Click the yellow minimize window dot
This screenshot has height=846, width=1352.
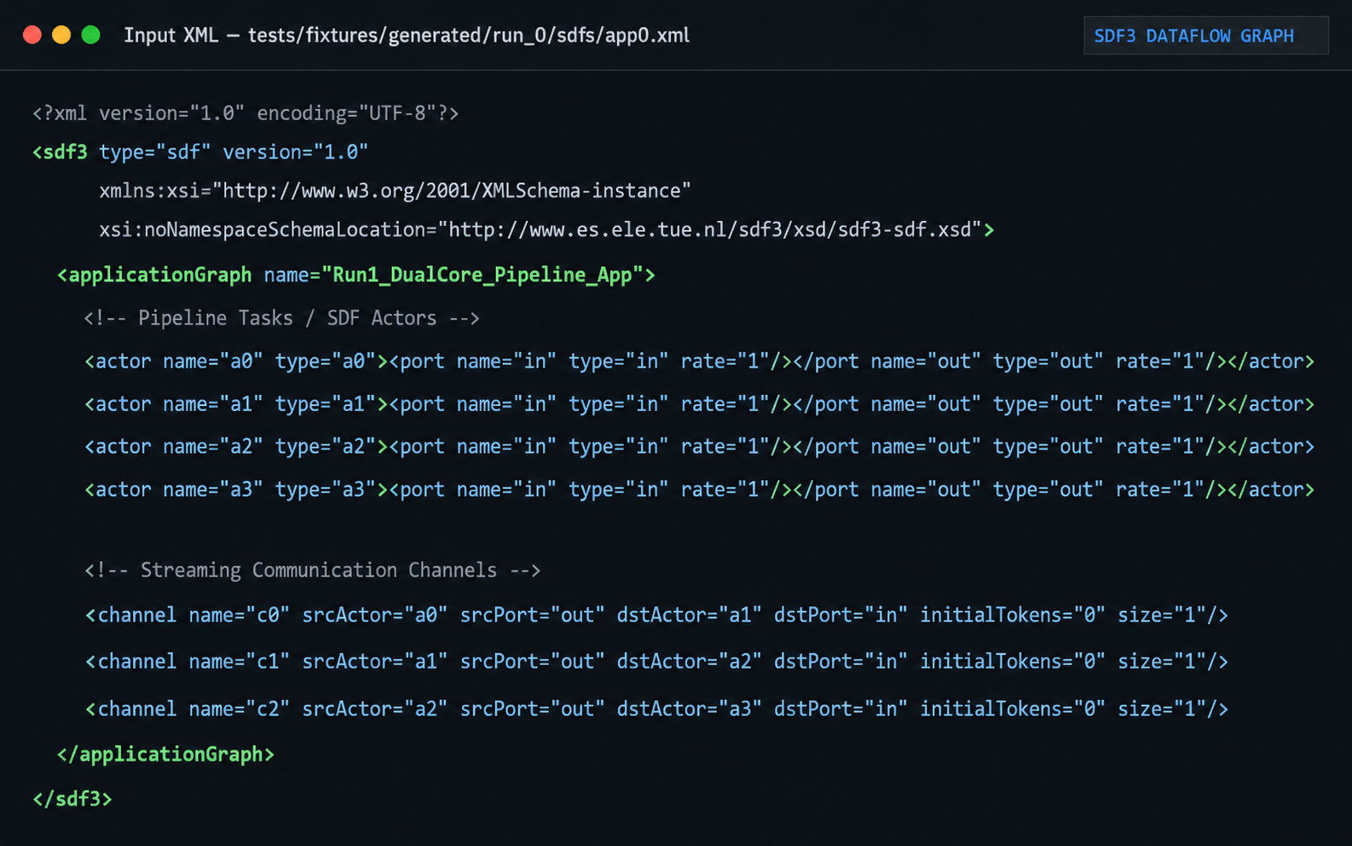[x=61, y=35]
